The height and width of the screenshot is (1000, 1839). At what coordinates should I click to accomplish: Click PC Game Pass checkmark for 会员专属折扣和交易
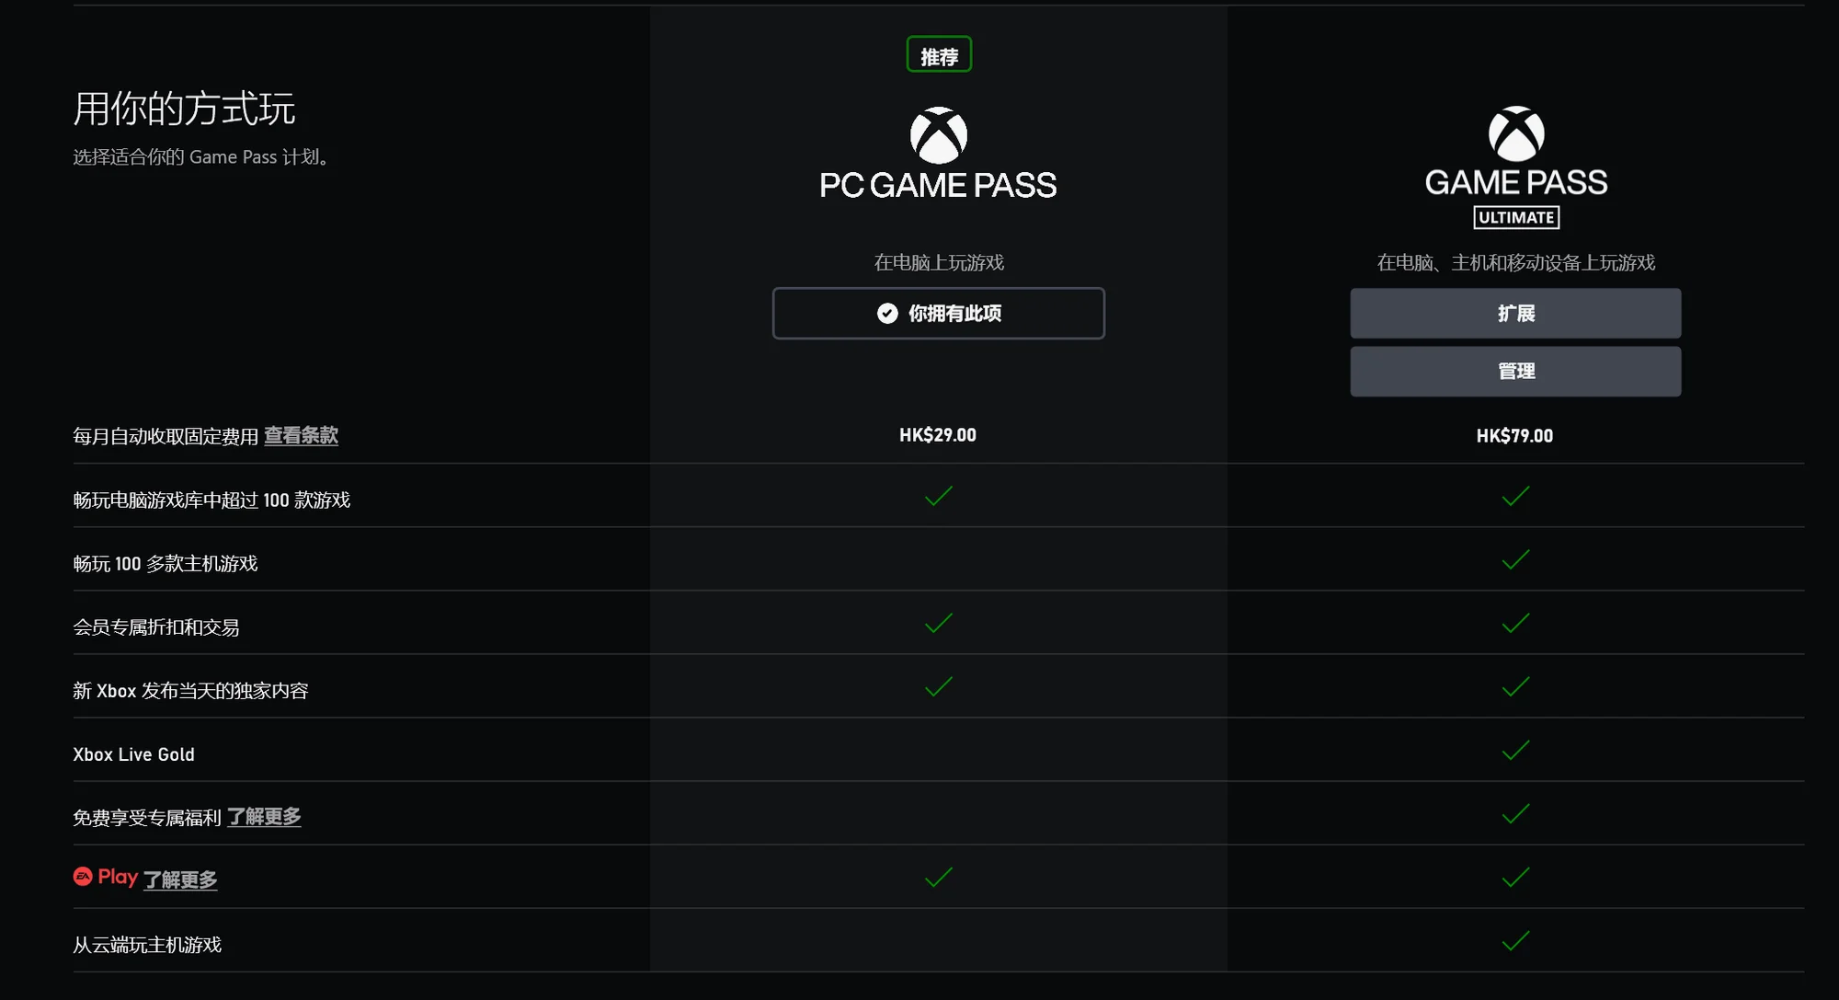point(938,623)
